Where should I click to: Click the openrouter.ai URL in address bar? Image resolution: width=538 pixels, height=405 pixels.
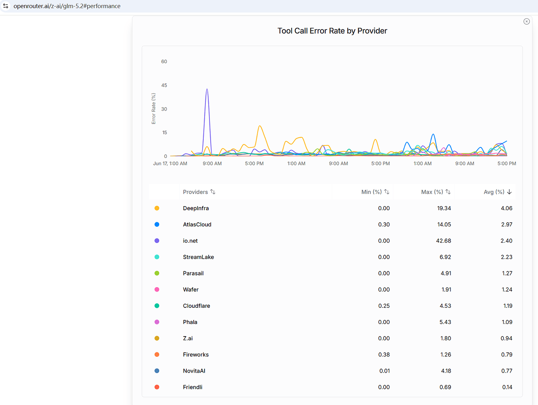67,6
